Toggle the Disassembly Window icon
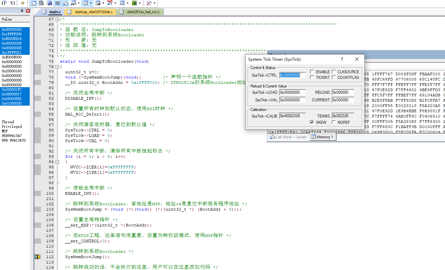Screen dimensions: 445x270 click(41, 3)
